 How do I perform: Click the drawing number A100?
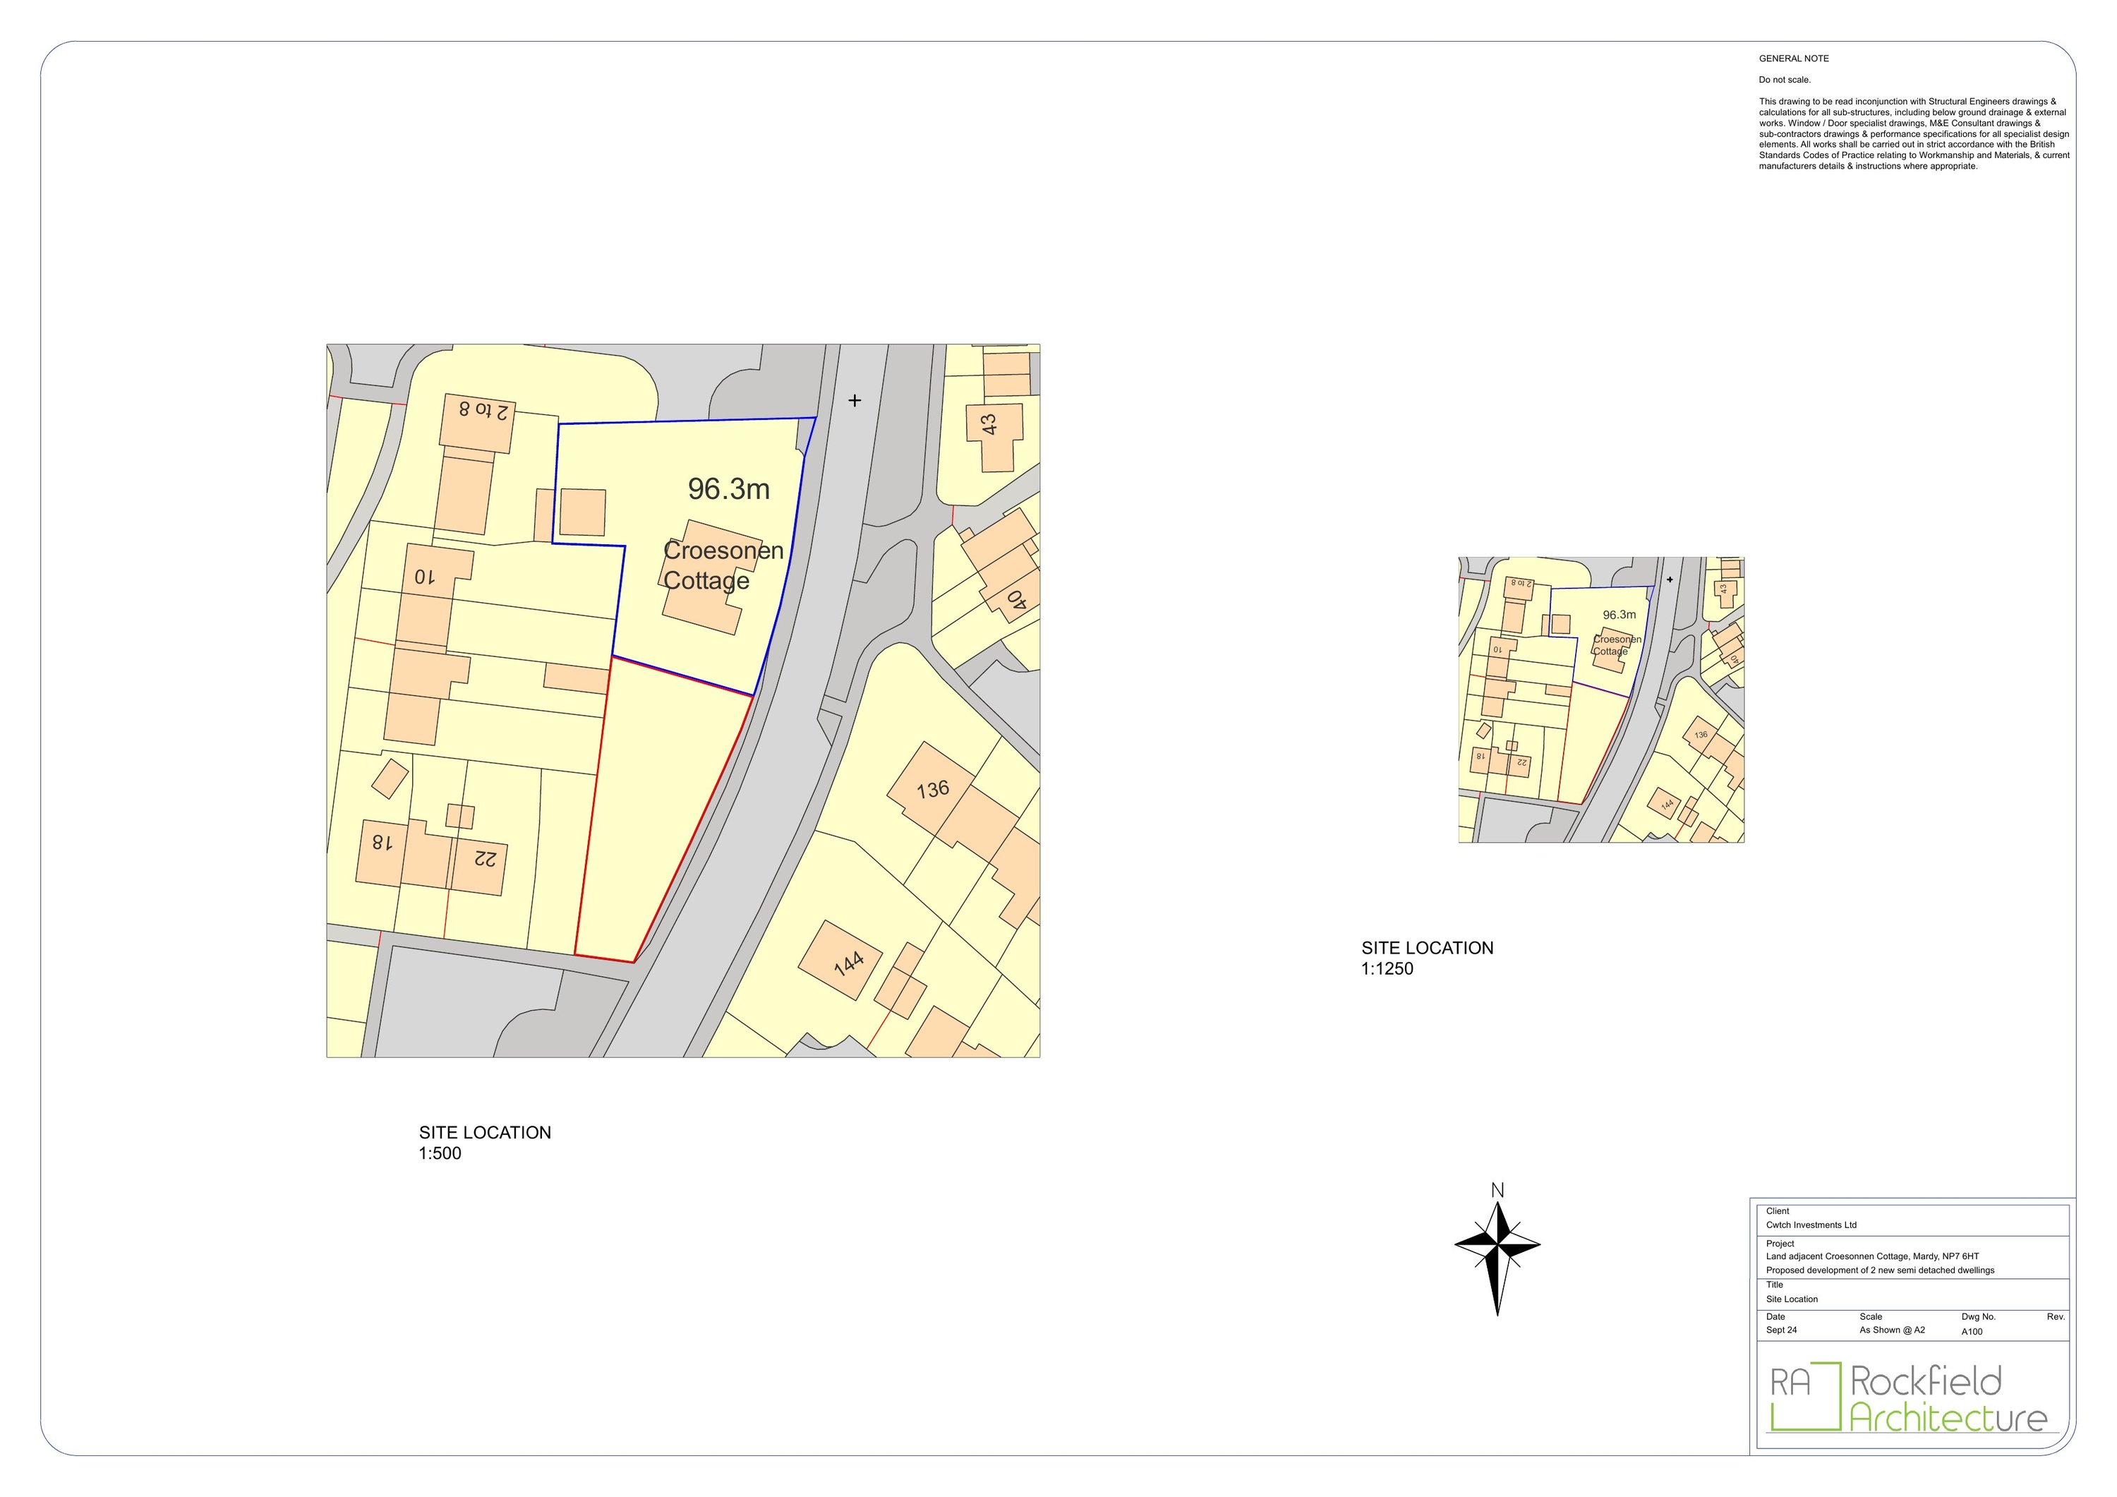(x=1972, y=1332)
